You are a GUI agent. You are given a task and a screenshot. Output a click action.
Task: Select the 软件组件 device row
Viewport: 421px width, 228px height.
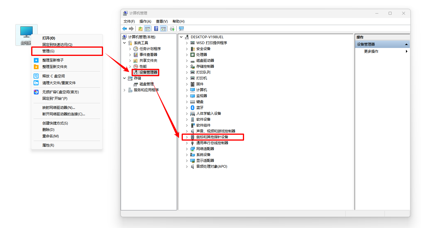[x=203, y=125]
